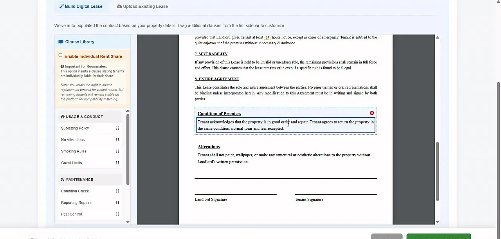Screen dimensions: 501x239
Task: Click the Clause Library book icon
Action: [61, 42]
